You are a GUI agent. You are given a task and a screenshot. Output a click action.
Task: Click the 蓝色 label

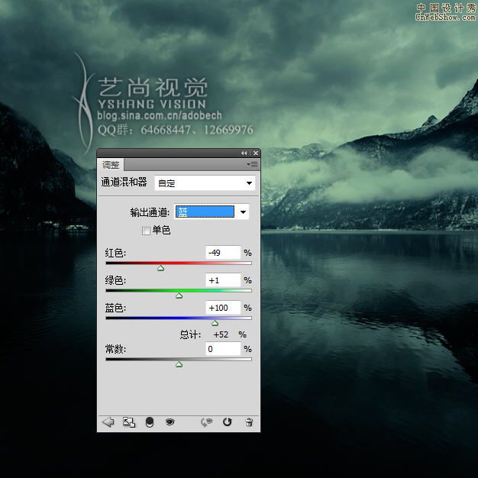tap(115, 308)
